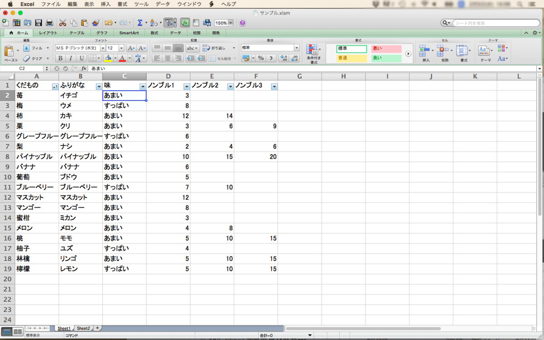Align text to the right

point(178,58)
